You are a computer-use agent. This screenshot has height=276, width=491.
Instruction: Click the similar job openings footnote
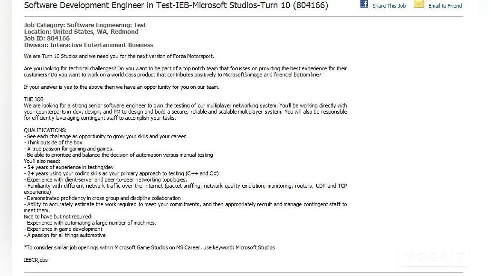(149, 247)
